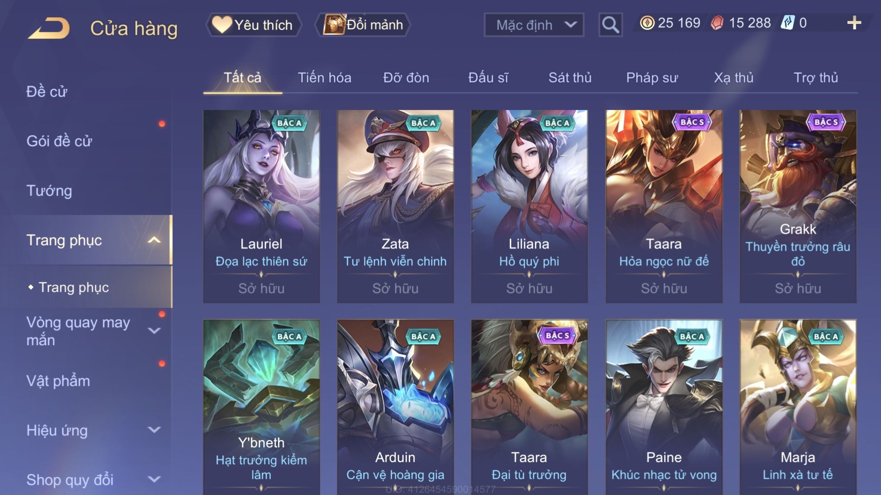Screen dimensions: 881x495
Task: Expand the Hiệu ứng sidebar section
Action: coord(154,430)
